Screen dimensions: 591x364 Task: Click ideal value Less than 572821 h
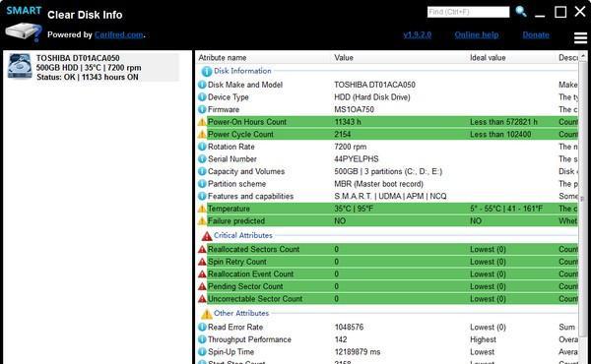pyautogui.click(x=503, y=122)
